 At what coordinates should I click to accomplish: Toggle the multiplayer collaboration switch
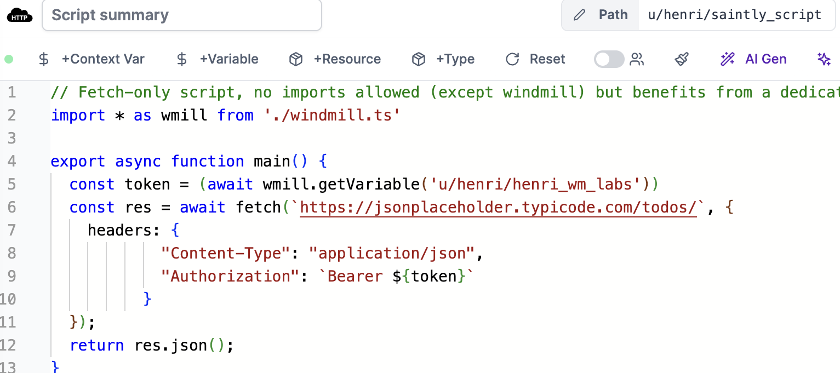[x=609, y=59]
